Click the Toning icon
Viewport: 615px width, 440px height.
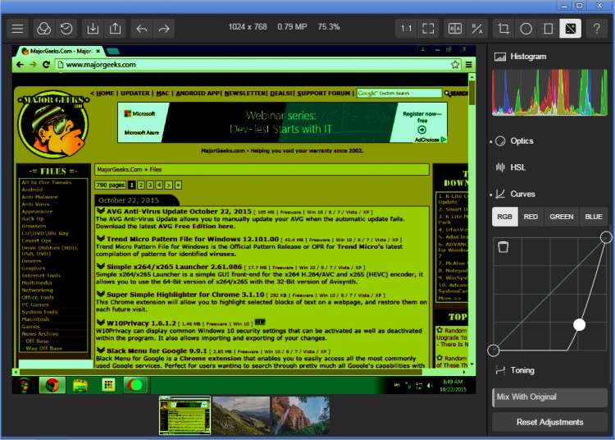tap(500, 370)
